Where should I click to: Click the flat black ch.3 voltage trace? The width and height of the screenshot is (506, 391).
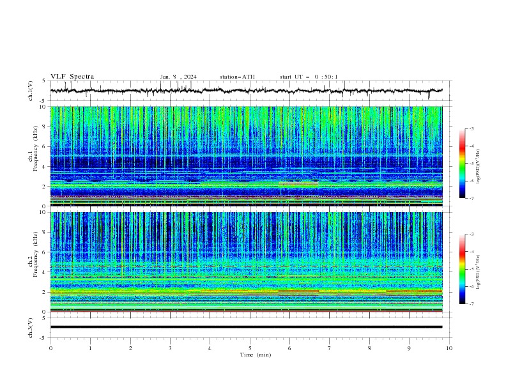(x=246, y=327)
